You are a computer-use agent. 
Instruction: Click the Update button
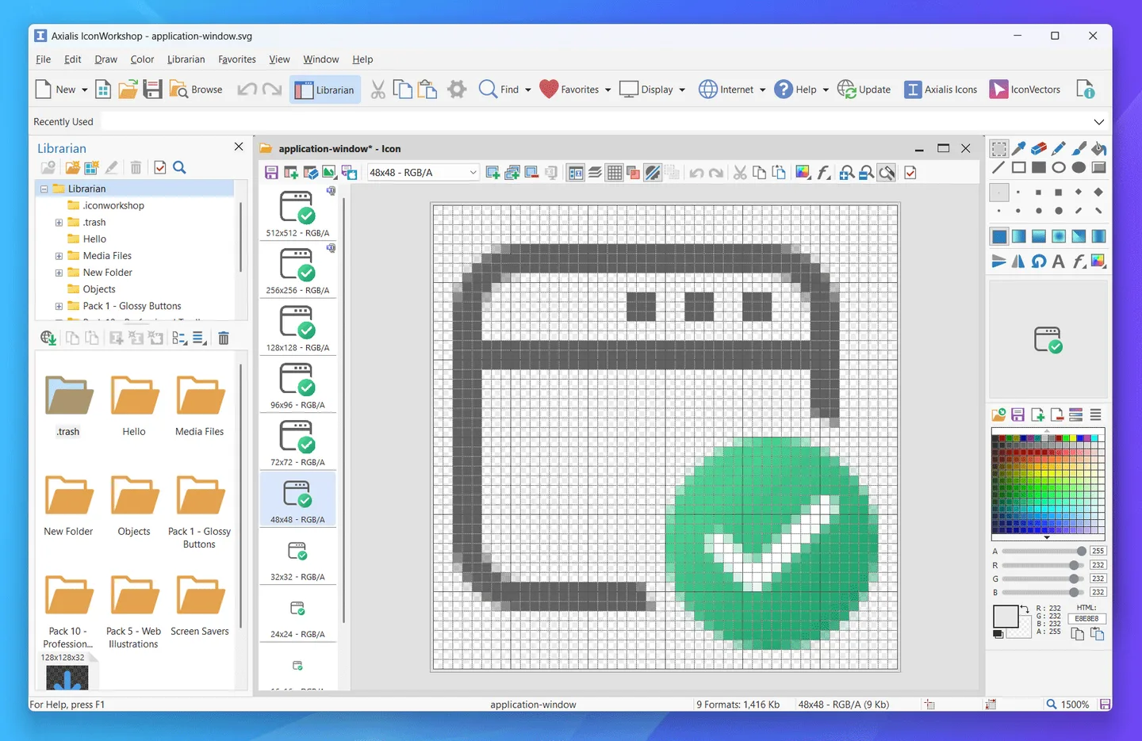click(864, 90)
